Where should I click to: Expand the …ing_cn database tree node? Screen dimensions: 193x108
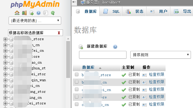tap(5, 98)
